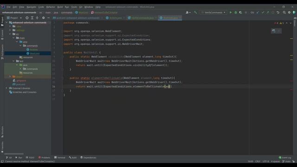Expand the orange target folder node
This screenshot has height=167, width=297.
10,77
